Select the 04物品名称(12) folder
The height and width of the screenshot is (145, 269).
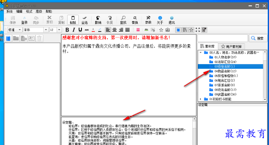(x=225, y=71)
